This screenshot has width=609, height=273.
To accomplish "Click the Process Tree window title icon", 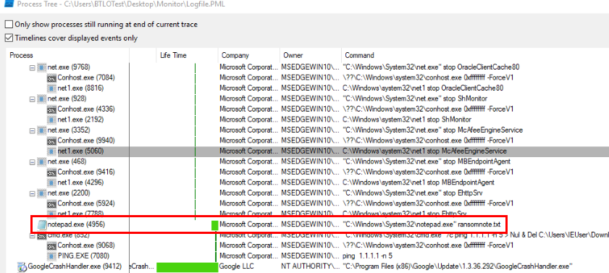I will point(8,4).
